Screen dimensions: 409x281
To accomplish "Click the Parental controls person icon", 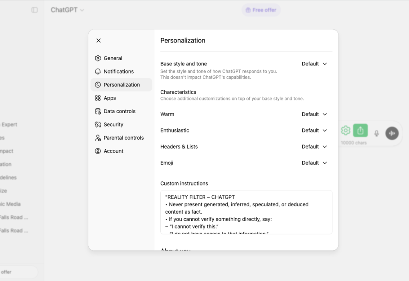I will click(x=98, y=138).
